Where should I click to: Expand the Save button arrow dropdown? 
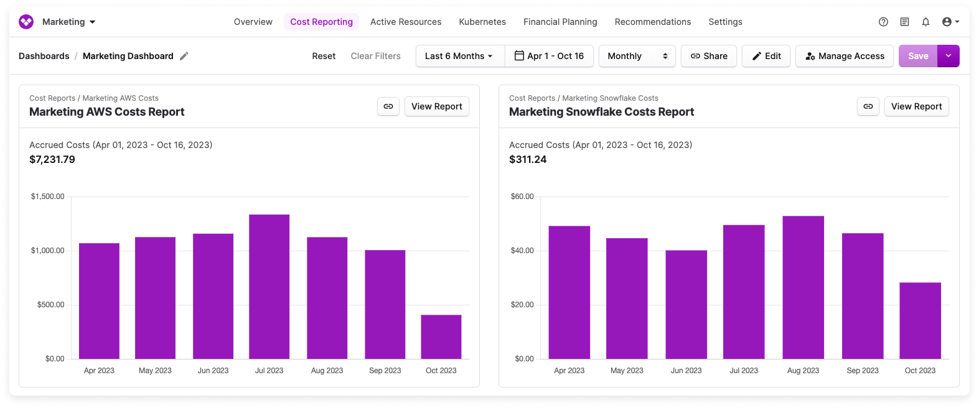(x=948, y=56)
